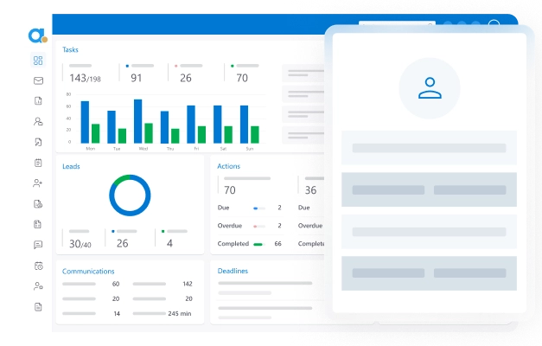Click the blue Wed bar in Tasks chart
Image resolution: width=542 pixels, height=346 pixels.
[x=137, y=121]
